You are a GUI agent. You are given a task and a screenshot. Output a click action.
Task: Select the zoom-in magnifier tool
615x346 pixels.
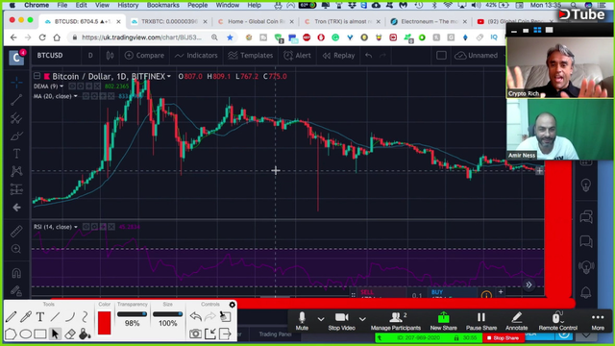(x=16, y=249)
